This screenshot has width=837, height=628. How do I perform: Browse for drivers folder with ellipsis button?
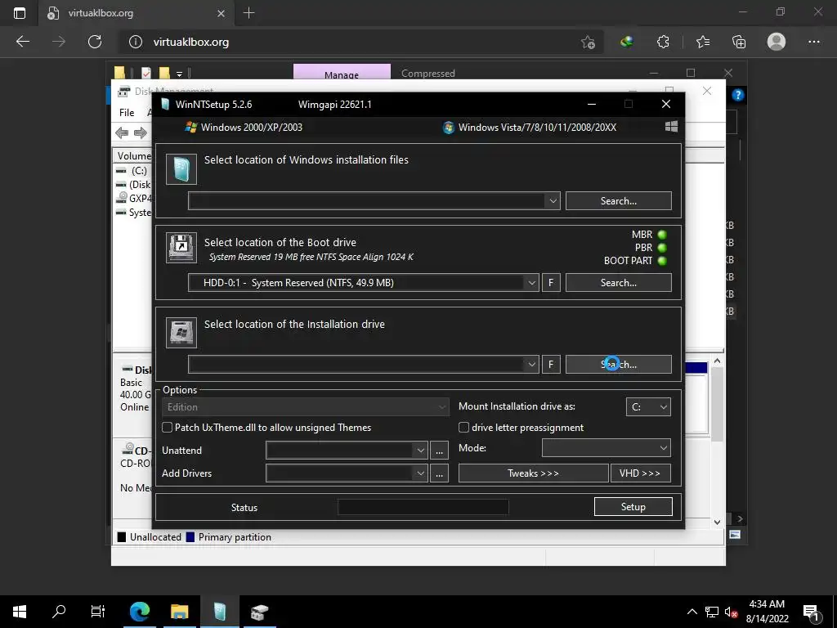(439, 473)
